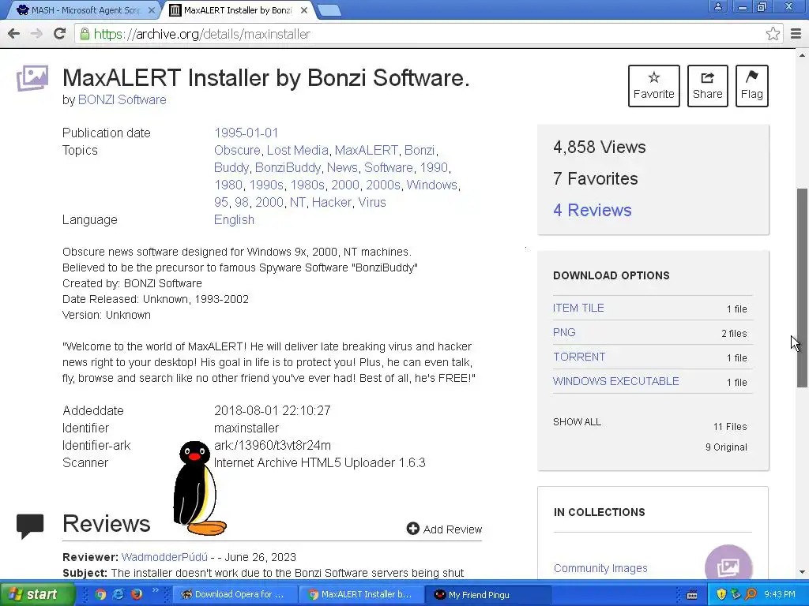Download the WINDOWS EXECUTABLE file
This screenshot has height=606, width=809.
click(616, 381)
